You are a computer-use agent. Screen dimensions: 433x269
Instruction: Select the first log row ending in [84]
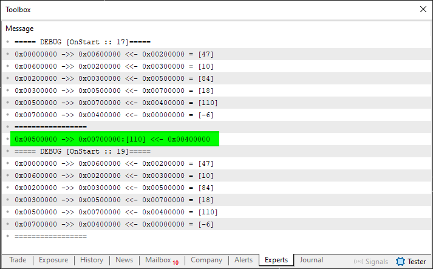point(216,78)
